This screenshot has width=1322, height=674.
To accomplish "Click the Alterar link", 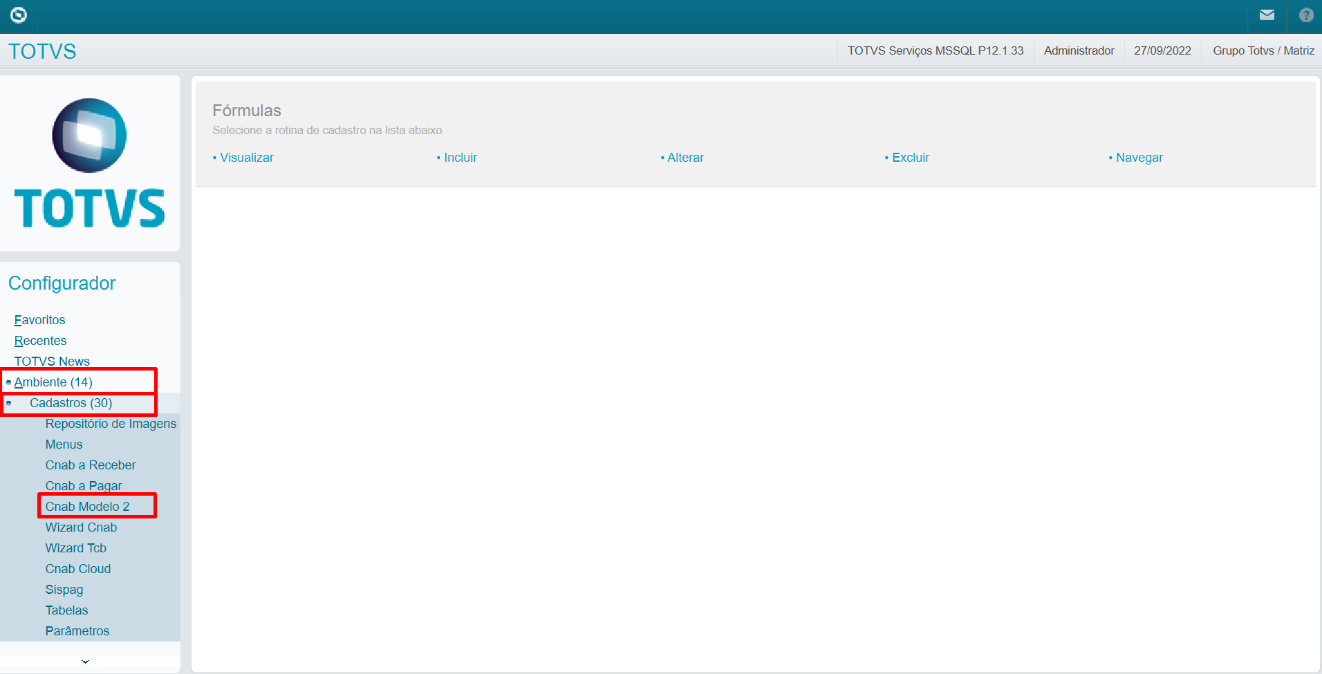I will pyautogui.click(x=685, y=158).
